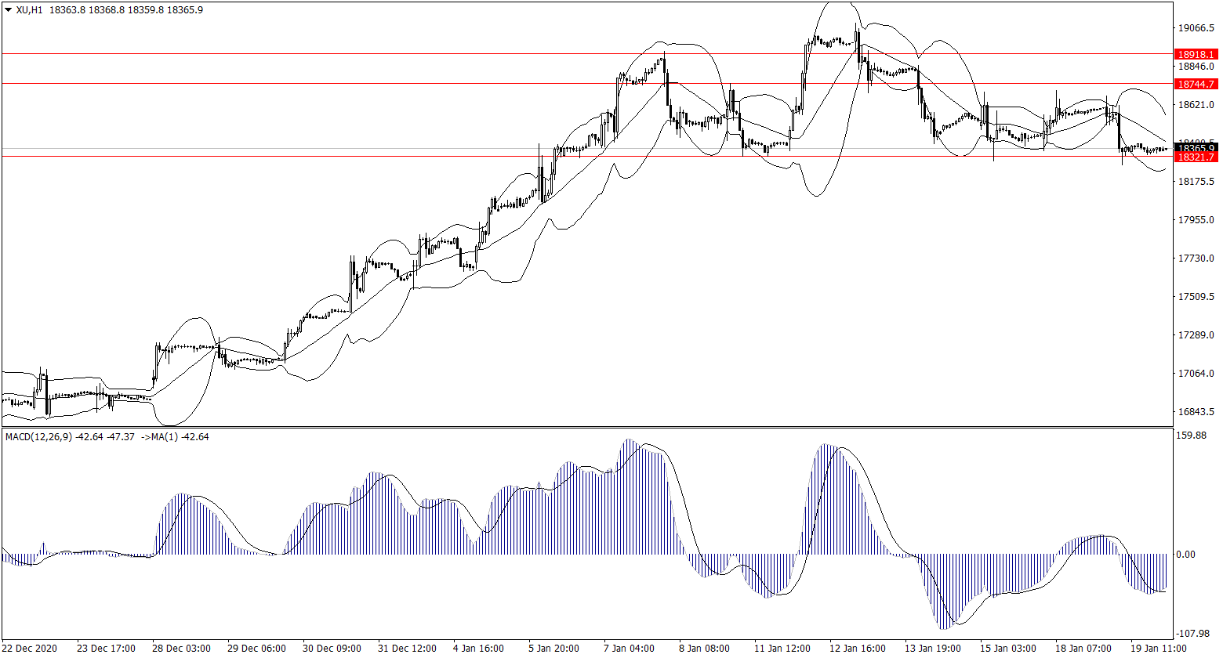
Task: Click the 16843.5 price scale label
Action: (x=1196, y=412)
